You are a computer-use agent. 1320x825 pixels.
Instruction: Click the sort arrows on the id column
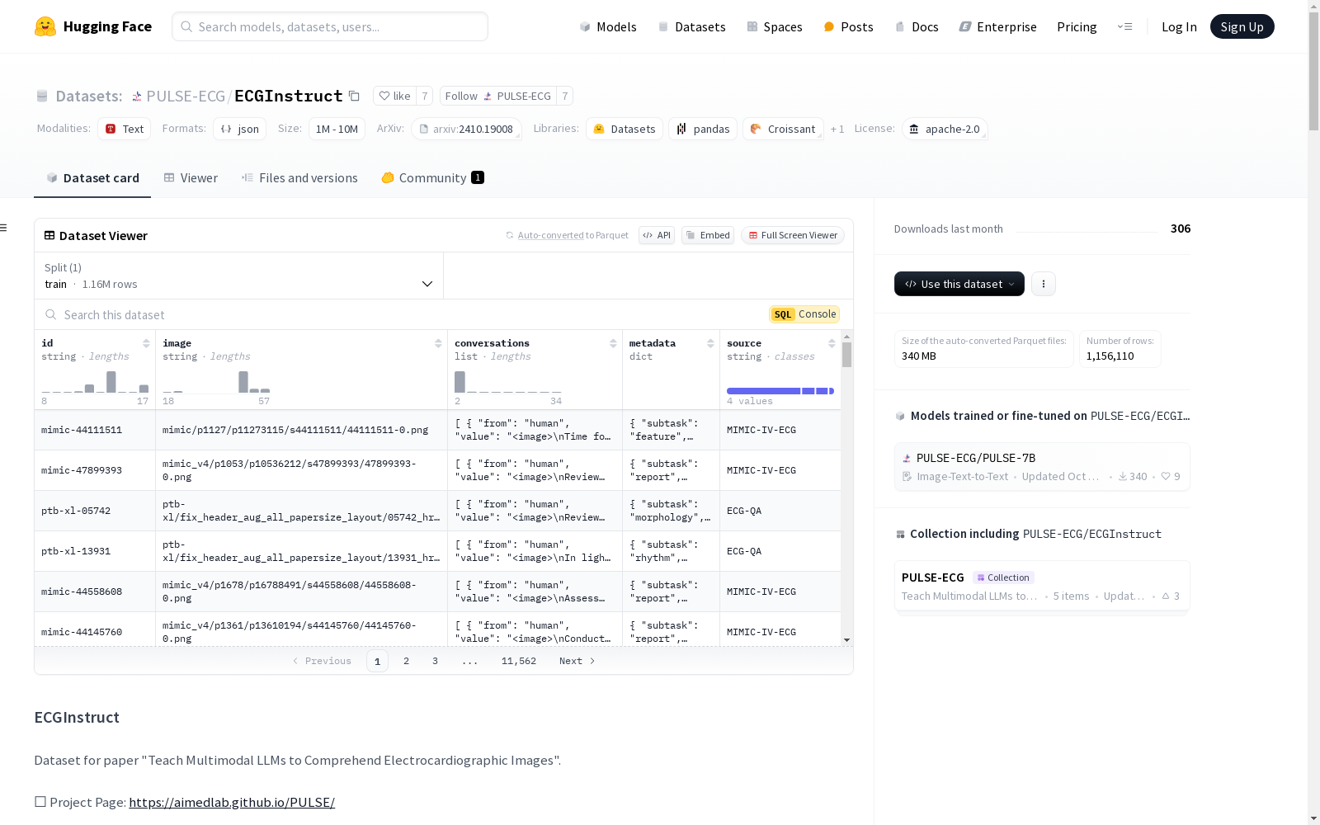pos(146,343)
